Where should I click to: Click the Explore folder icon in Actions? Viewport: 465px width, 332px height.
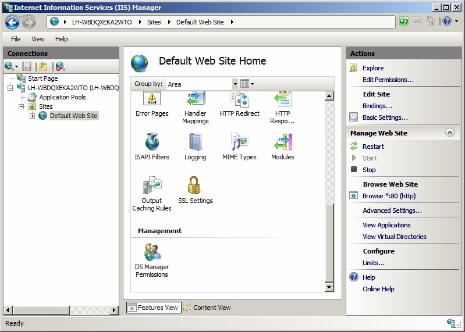point(353,68)
